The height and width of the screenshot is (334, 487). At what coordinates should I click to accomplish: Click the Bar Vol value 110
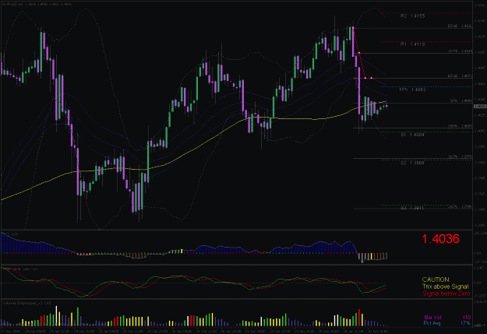467,317
